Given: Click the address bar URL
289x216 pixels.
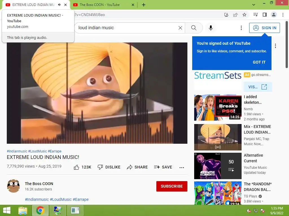Looking at the screenshot, I should tap(90, 15).
